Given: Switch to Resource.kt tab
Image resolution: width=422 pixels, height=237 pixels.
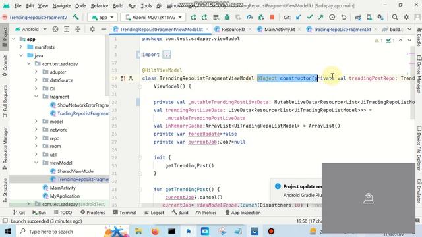Looking at the screenshot, I should 233,29.
